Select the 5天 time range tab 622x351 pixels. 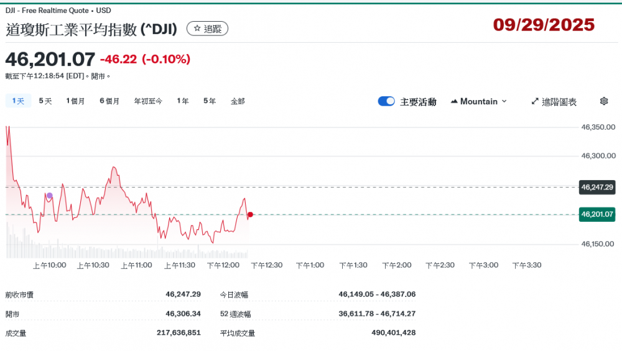[x=45, y=101]
